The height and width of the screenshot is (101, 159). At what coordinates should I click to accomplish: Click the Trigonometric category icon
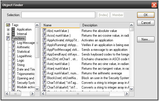(x=13, y=74)
